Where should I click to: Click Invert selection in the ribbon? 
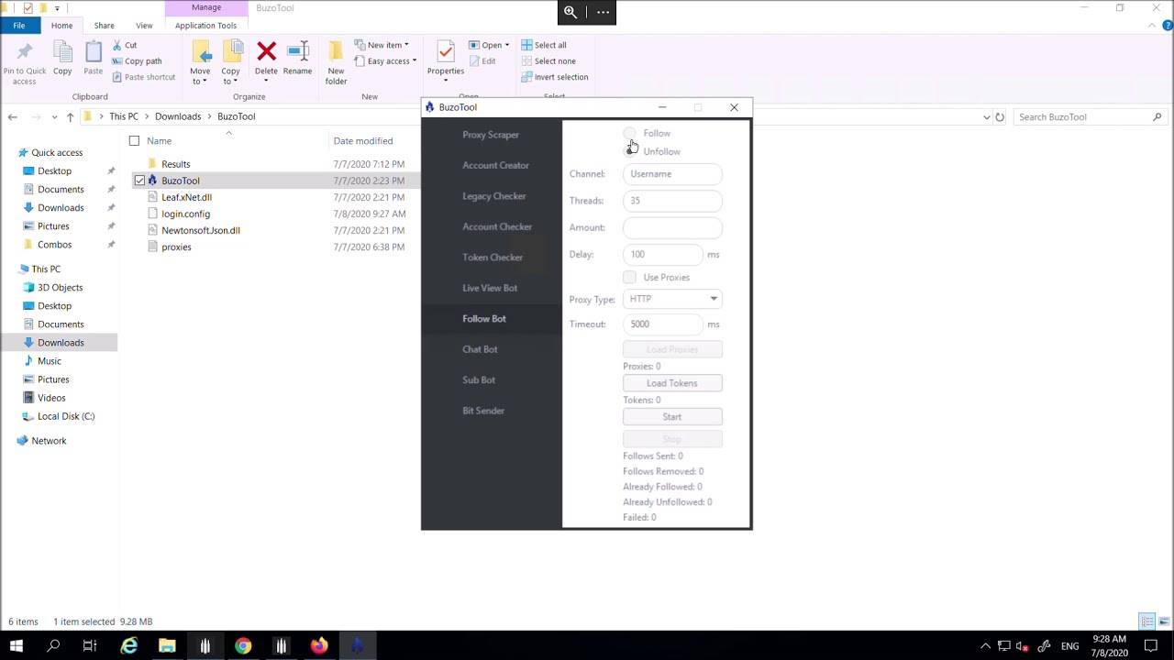554,77
